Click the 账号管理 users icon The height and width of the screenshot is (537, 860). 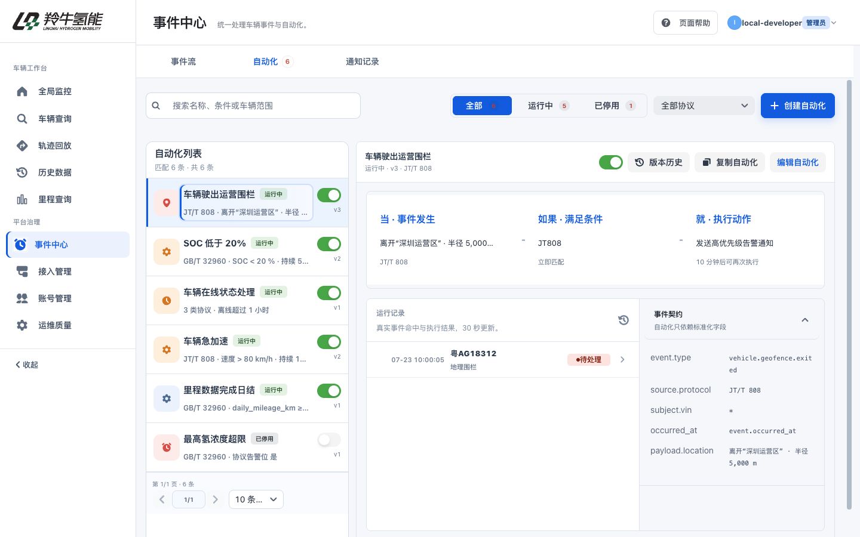coord(22,298)
